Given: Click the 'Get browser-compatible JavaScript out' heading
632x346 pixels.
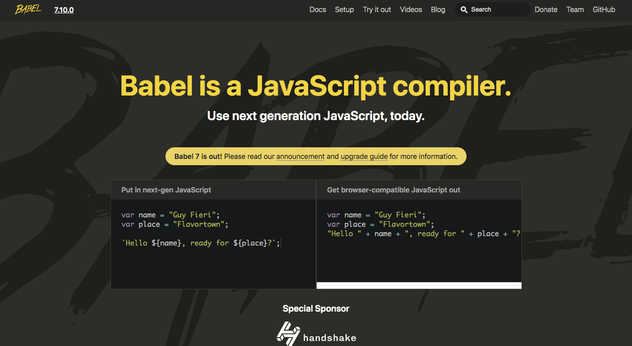Looking at the screenshot, I should [x=394, y=190].
